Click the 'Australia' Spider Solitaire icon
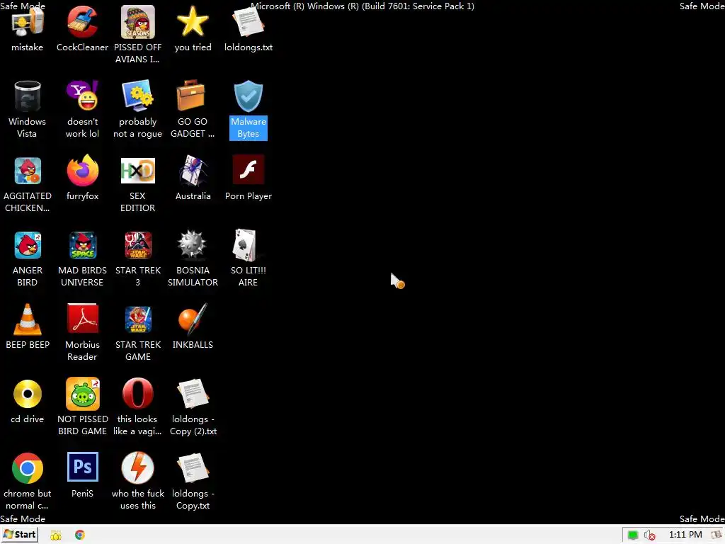 193,171
